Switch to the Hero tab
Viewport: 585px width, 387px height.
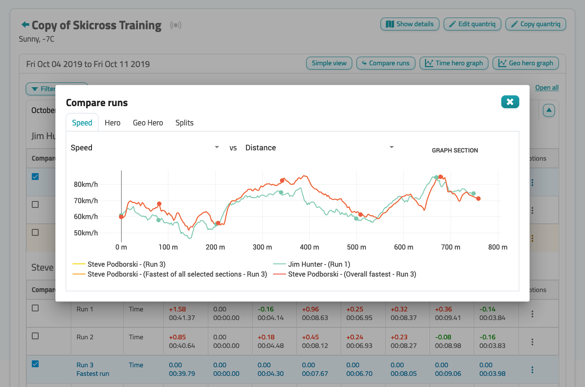pyautogui.click(x=113, y=123)
